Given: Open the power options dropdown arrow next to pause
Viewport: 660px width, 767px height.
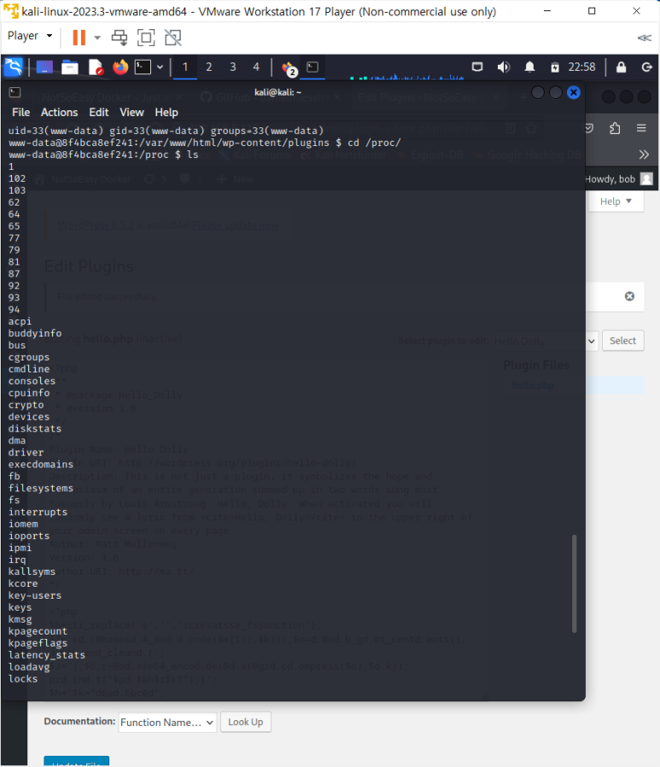Looking at the screenshot, I should [97, 38].
